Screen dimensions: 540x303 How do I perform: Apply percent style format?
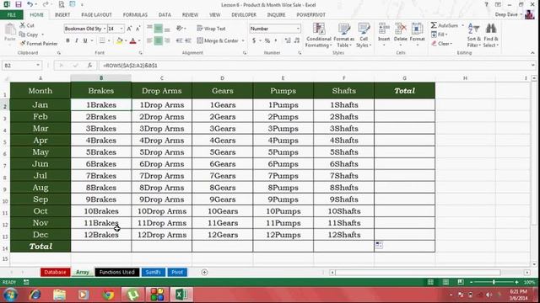coord(267,40)
